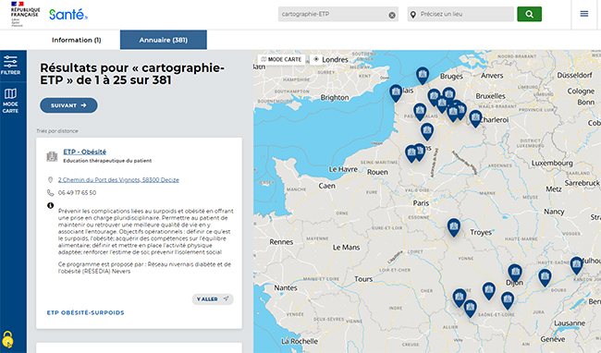
Task: Go to next results with Suivant
Action: [x=68, y=105]
